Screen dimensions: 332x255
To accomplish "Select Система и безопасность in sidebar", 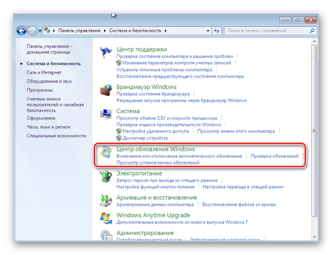I will pyautogui.click(x=54, y=64).
